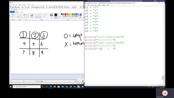The width and height of the screenshot is (174, 98).
Task: Open Microsoft Edge from the taskbar
Action: (51, 87)
